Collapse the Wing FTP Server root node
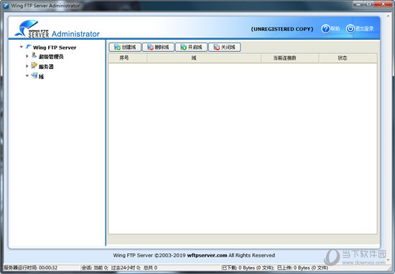This screenshot has height=274, width=395. tap(22, 47)
